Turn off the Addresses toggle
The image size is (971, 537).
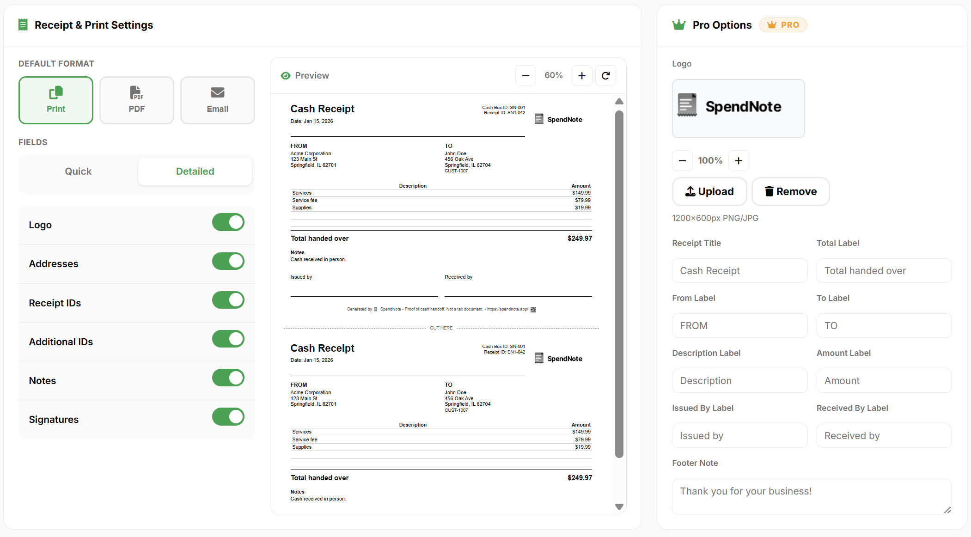point(228,261)
